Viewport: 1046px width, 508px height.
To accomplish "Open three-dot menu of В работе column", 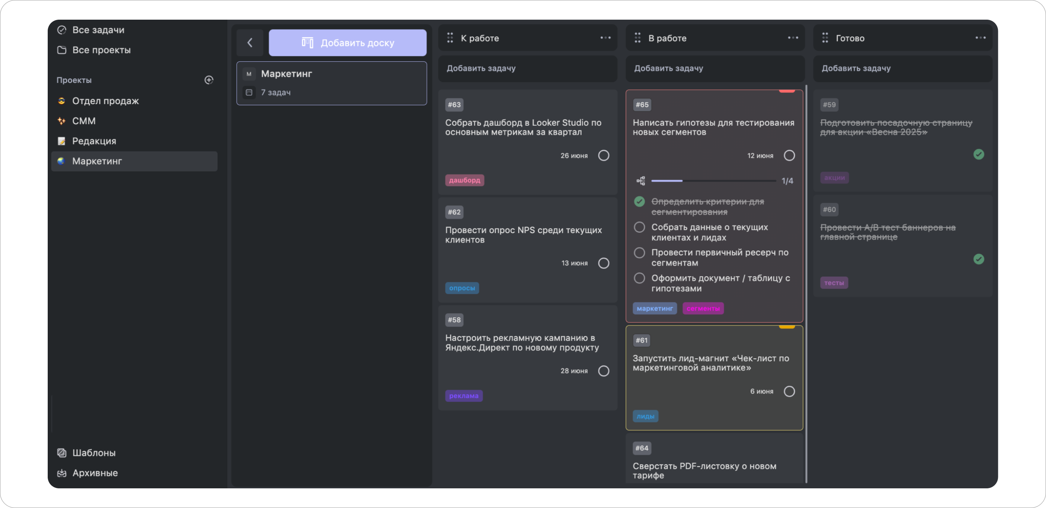I will pyautogui.click(x=793, y=38).
